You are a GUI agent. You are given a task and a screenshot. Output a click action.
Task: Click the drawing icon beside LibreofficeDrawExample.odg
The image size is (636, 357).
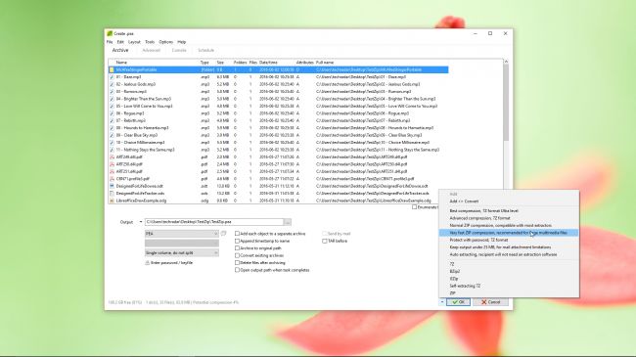click(x=112, y=201)
